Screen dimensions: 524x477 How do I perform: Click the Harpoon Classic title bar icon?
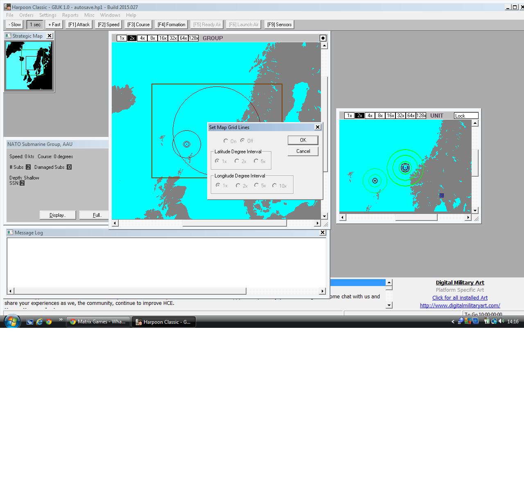pos(7,7)
